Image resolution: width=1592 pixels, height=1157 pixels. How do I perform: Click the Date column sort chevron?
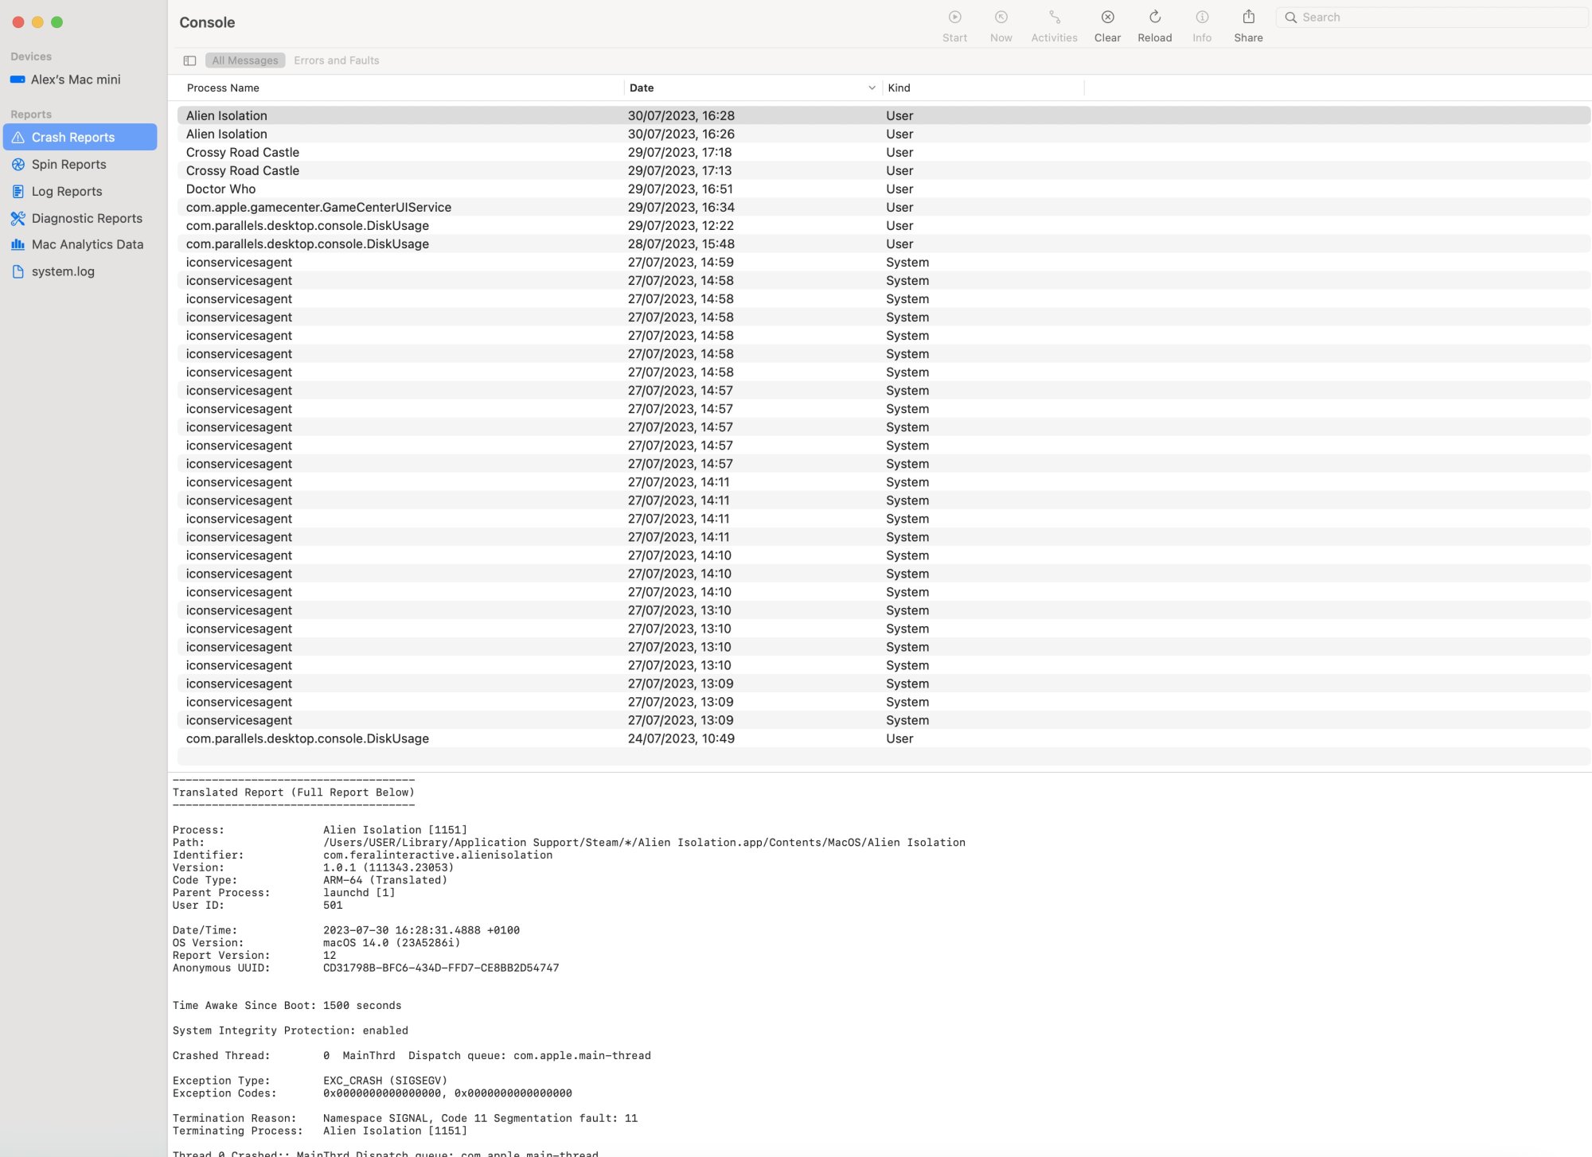(x=871, y=88)
